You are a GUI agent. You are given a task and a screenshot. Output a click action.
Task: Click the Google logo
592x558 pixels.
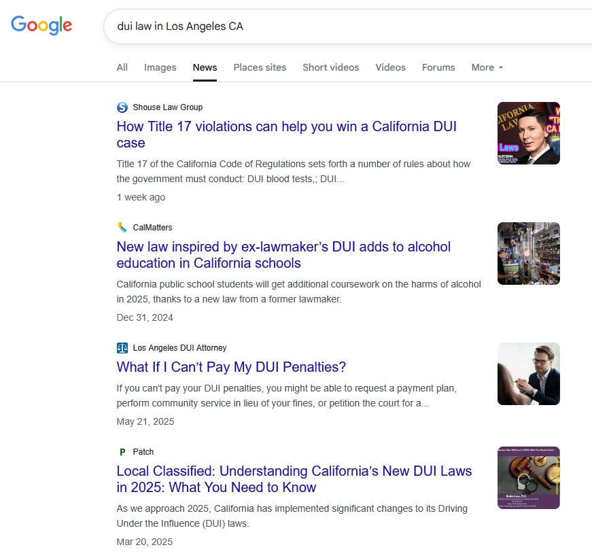click(41, 25)
